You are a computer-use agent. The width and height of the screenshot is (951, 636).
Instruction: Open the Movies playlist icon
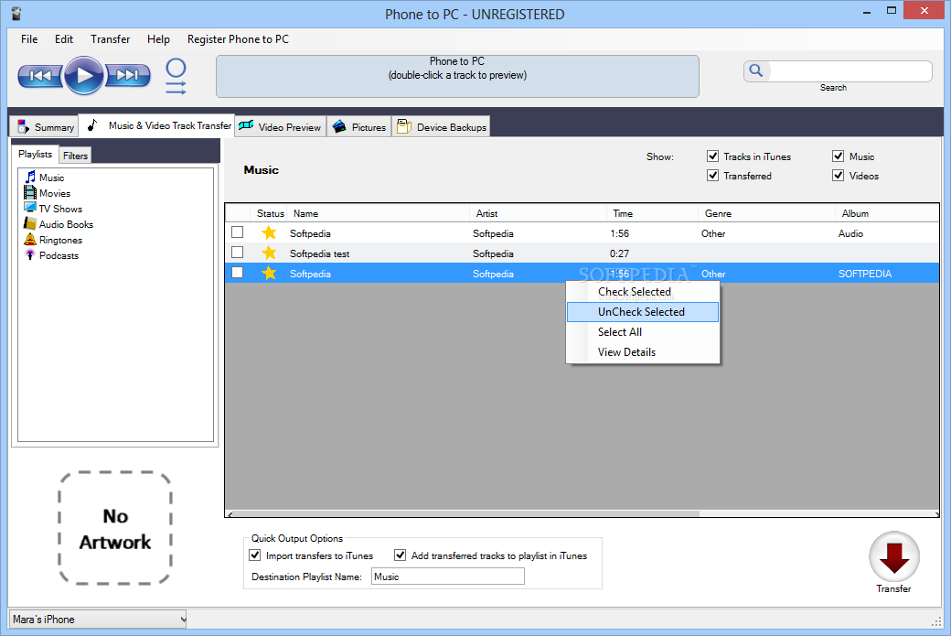29,193
